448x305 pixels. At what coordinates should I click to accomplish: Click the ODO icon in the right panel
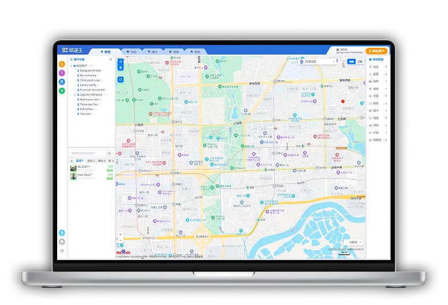370,125
